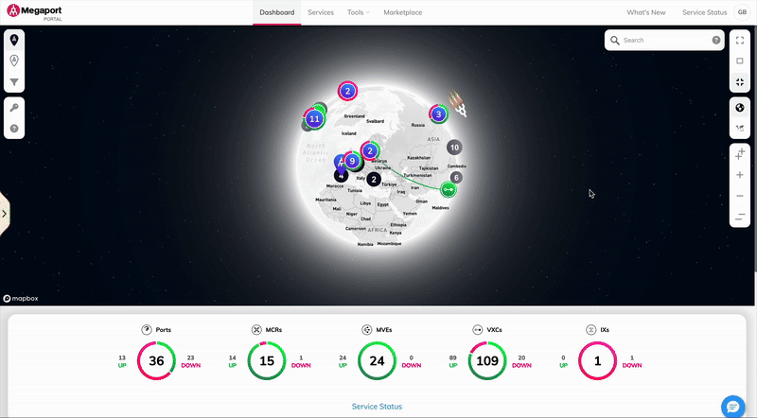
Task: Click the zoom in plus icon
Action: (x=740, y=175)
